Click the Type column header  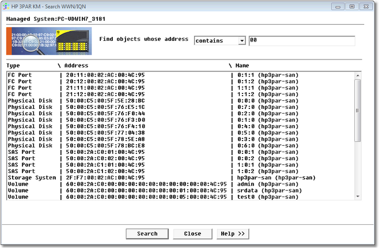[13, 66]
